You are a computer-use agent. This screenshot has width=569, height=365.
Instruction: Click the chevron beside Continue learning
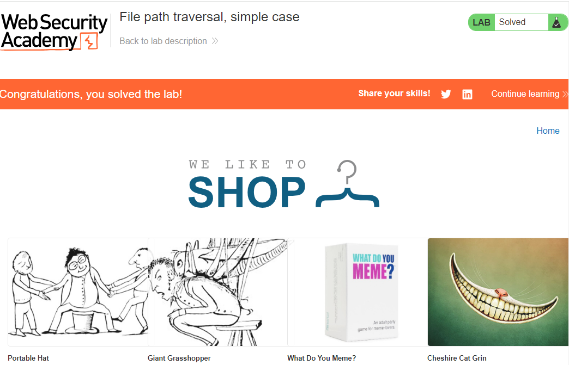565,94
